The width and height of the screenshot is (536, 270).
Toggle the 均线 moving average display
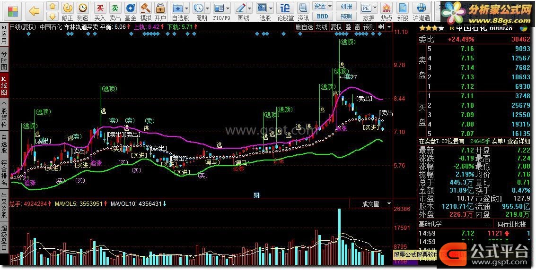[x=322, y=27]
